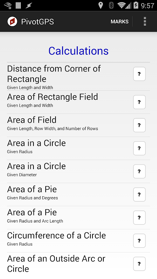
Task: Tap the location icon in status bar
Action: pos(100,6)
